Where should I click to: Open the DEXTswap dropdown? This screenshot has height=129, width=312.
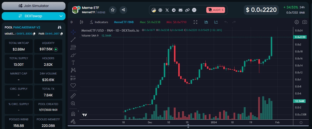[34, 16]
